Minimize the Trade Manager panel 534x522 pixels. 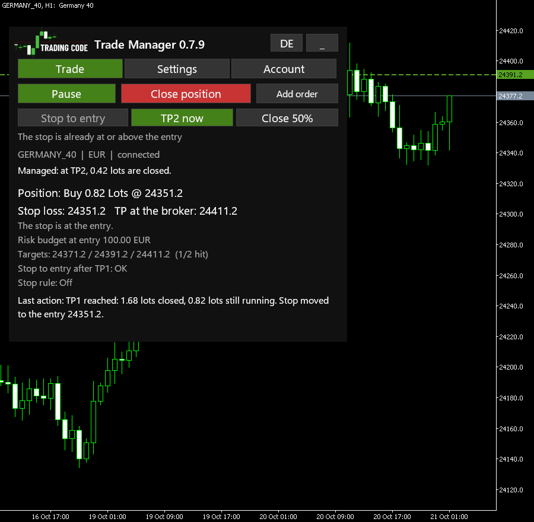[x=322, y=43]
